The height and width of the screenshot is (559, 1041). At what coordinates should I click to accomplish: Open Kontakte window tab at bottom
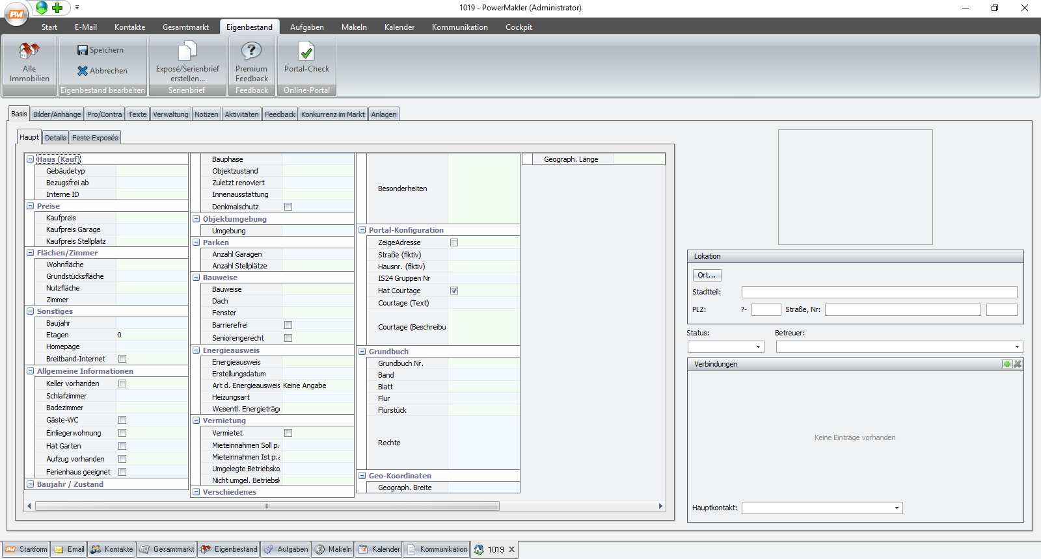[x=111, y=549]
